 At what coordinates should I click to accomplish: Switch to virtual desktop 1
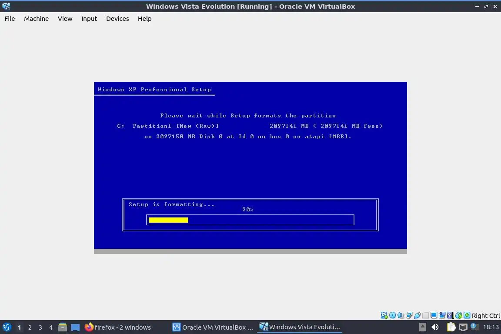pyautogui.click(x=19, y=327)
